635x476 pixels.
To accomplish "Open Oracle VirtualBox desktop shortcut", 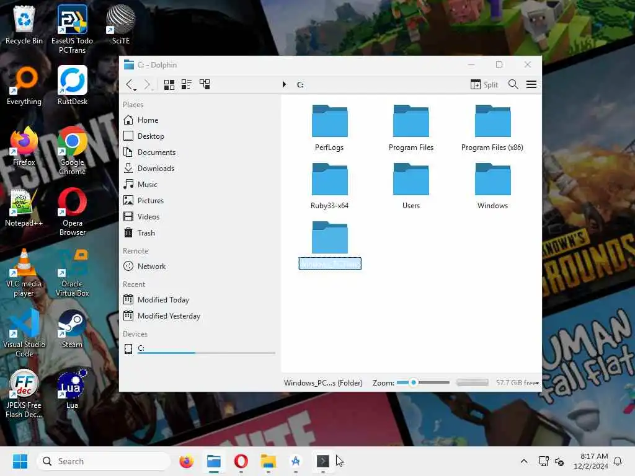I will click(72, 273).
